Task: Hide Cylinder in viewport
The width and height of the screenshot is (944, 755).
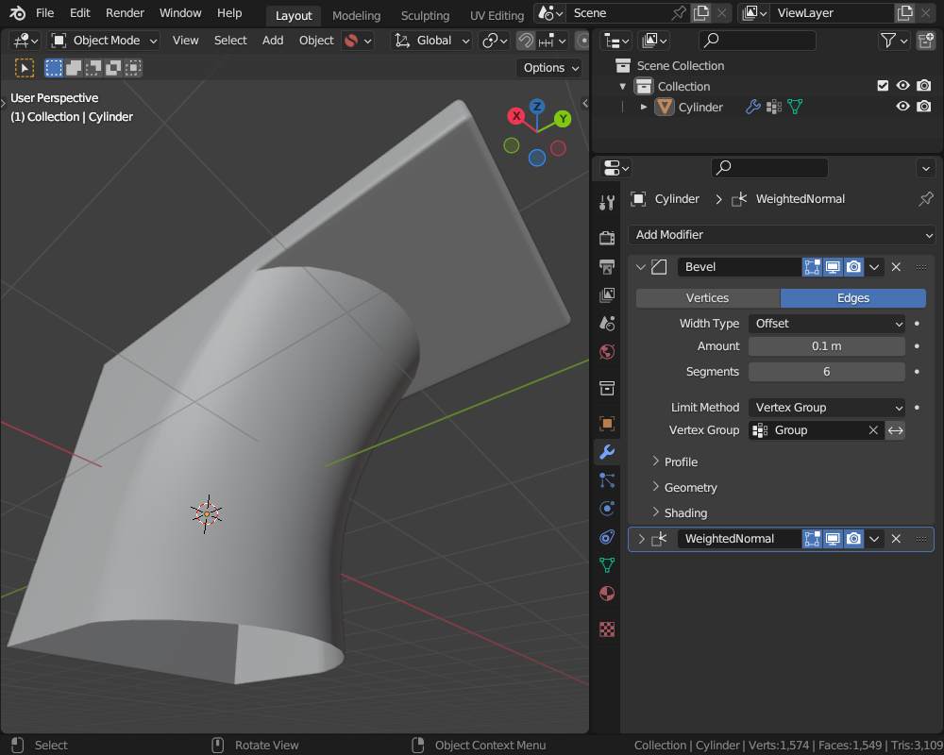Action: point(902,107)
